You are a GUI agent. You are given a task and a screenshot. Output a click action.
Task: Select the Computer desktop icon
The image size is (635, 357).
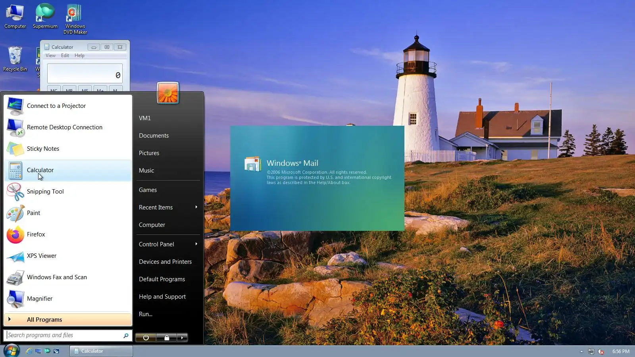(15, 17)
